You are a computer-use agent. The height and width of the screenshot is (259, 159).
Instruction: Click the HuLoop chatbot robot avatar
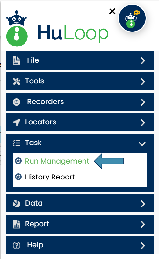132,18
